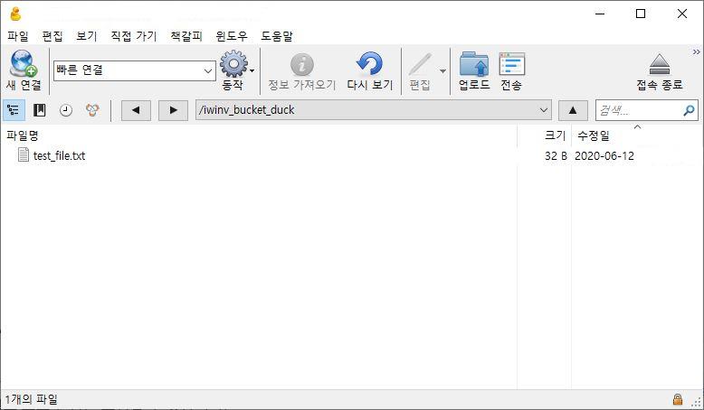Expand the /iwinv_bucket_duck path dropdown
Viewport: 704px width, 410px height.
(543, 110)
